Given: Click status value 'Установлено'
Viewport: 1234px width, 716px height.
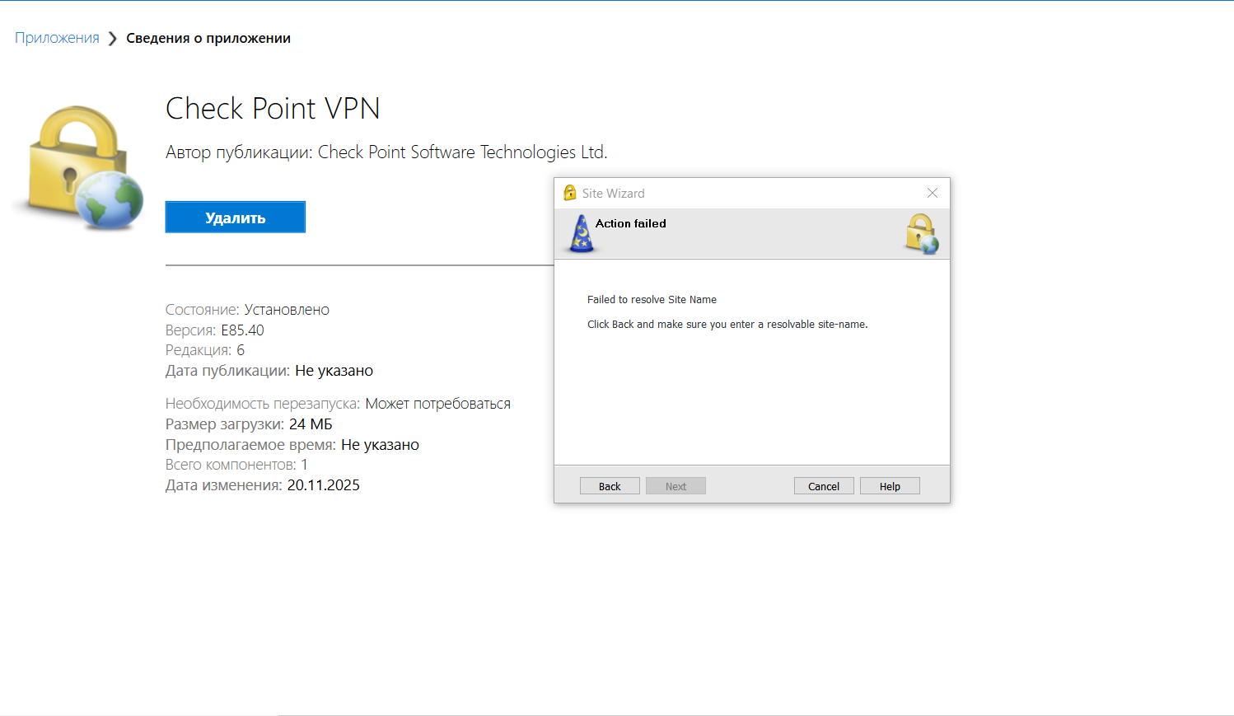Looking at the screenshot, I should tap(287, 310).
